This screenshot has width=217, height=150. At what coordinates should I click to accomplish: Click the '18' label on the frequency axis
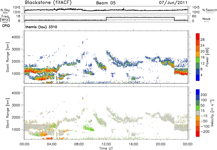[x=18, y=16]
